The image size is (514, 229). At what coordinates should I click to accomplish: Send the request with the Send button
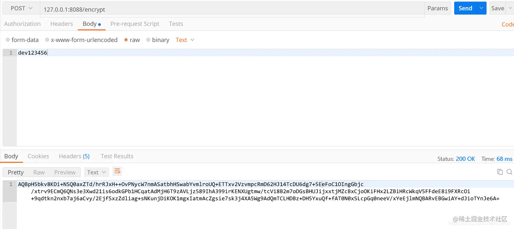point(465,8)
